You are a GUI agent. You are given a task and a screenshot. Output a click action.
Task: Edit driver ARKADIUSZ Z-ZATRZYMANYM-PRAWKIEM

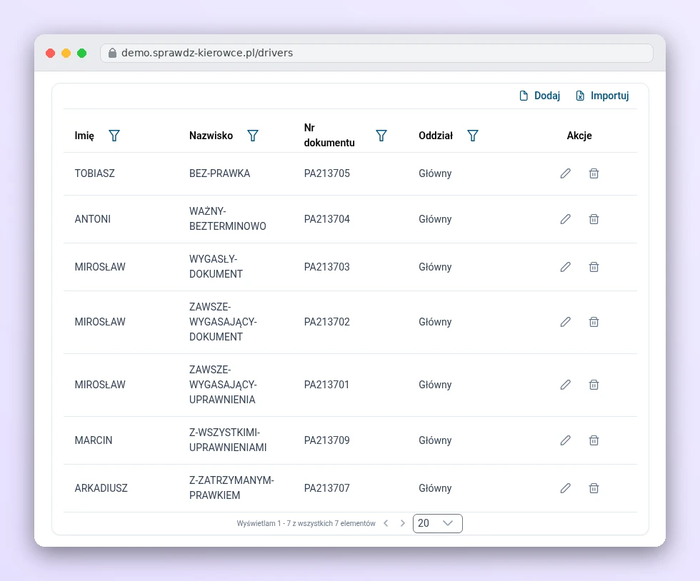click(x=566, y=488)
